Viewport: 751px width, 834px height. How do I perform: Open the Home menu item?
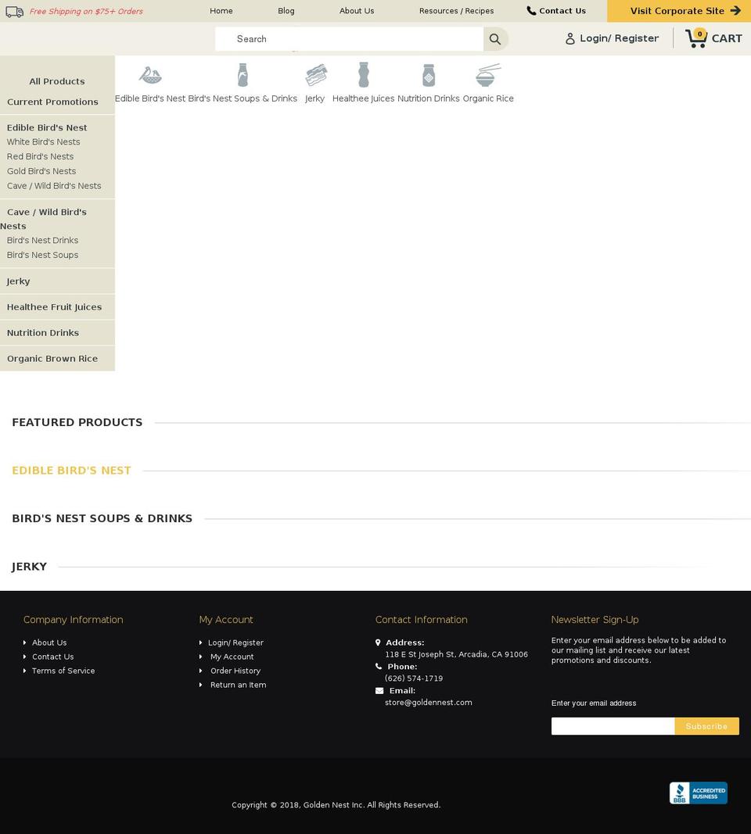tap(221, 11)
